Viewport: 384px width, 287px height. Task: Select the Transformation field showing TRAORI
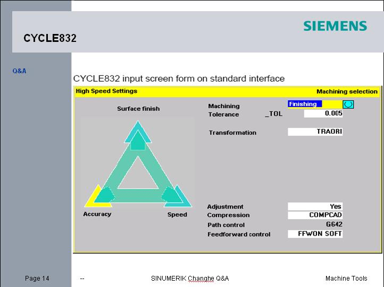(315, 132)
